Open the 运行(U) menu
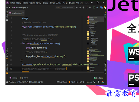 52,3
